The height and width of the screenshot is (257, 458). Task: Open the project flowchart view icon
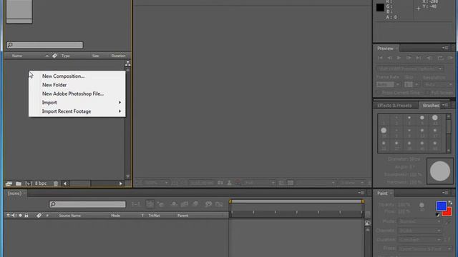point(127,64)
